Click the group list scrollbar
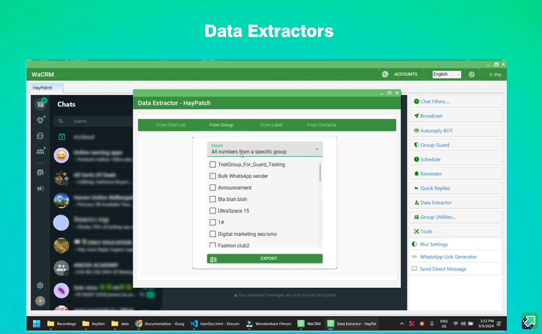This screenshot has width=542, height=334. [x=320, y=173]
